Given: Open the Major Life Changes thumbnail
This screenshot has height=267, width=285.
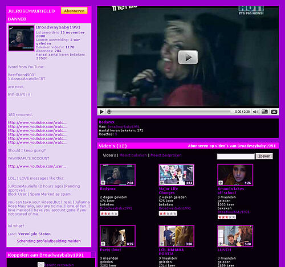Looking at the screenshot, I should click(176, 175).
